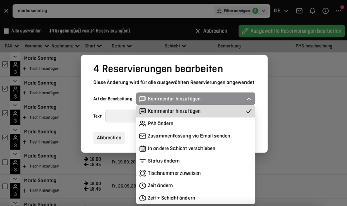Uncheck the first Marla Sonntag reservation checkbox
Viewport: 347px width, 206px height.
click(5, 65)
